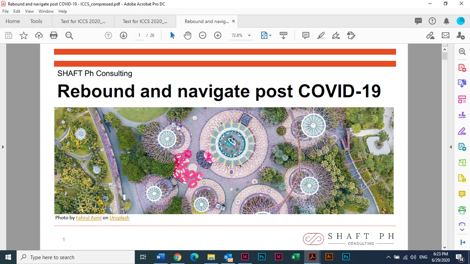The width and height of the screenshot is (470, 264).
Task: Expand the left navigation pane
Action: [x=3, y=147]
